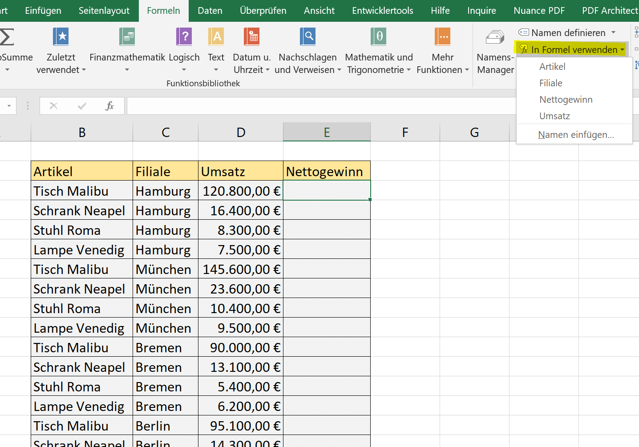Click the fx insert function icon

[x=109, y=106]
